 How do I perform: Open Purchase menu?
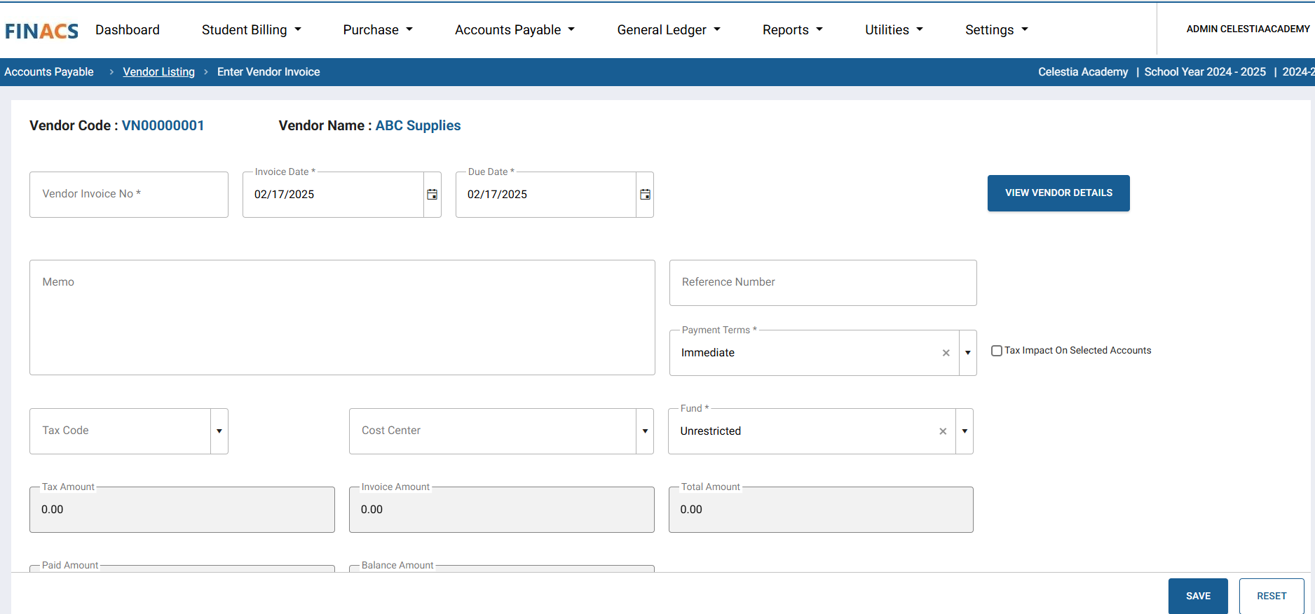pyautogui.click(x=378, y=30)
